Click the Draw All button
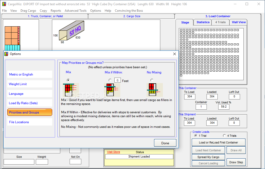The image size is (265, 169). click(x=236, y=150)
